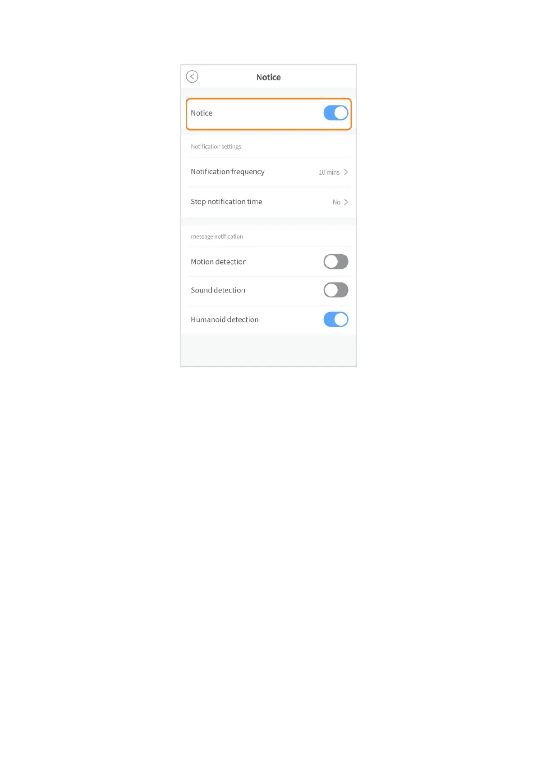
Task: Click the message notification section header
Action: pos(217,236)
